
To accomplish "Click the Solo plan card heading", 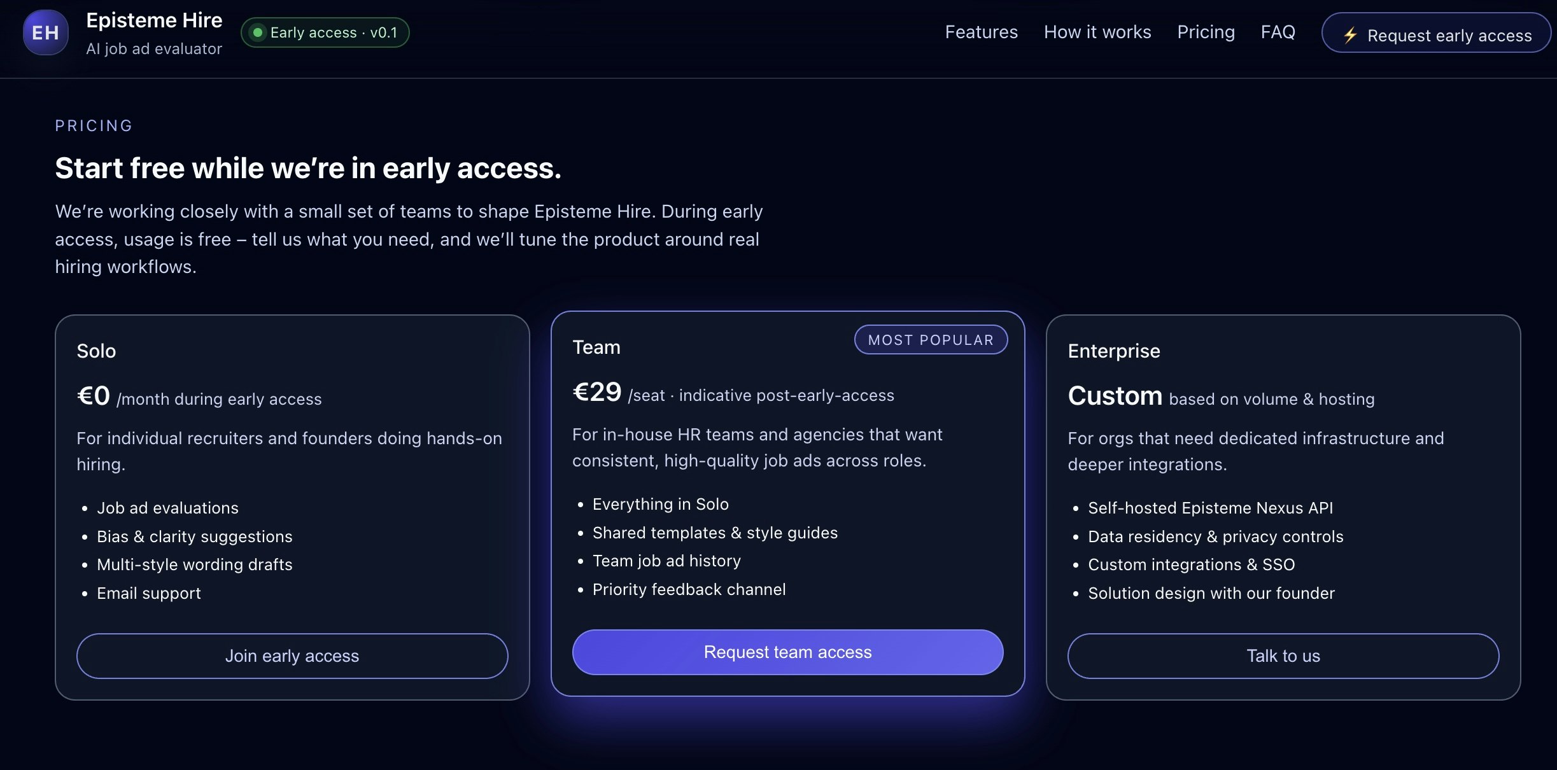I will coord(96,351).
